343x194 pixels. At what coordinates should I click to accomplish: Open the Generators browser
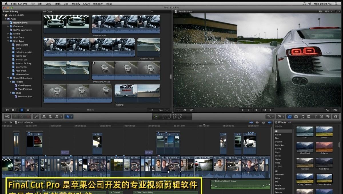click(322, 116)
